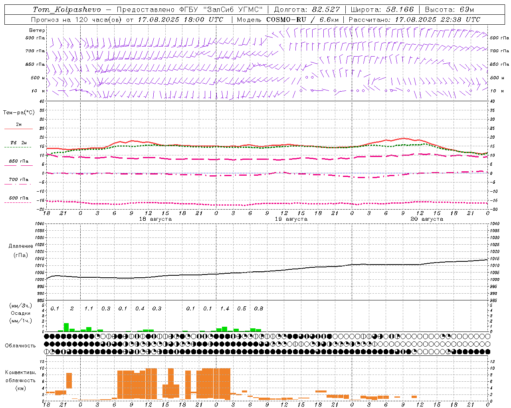Click the '(км)' unit under convective cloudiness
This screenshot has width=511, height=408.
(21, 388)
